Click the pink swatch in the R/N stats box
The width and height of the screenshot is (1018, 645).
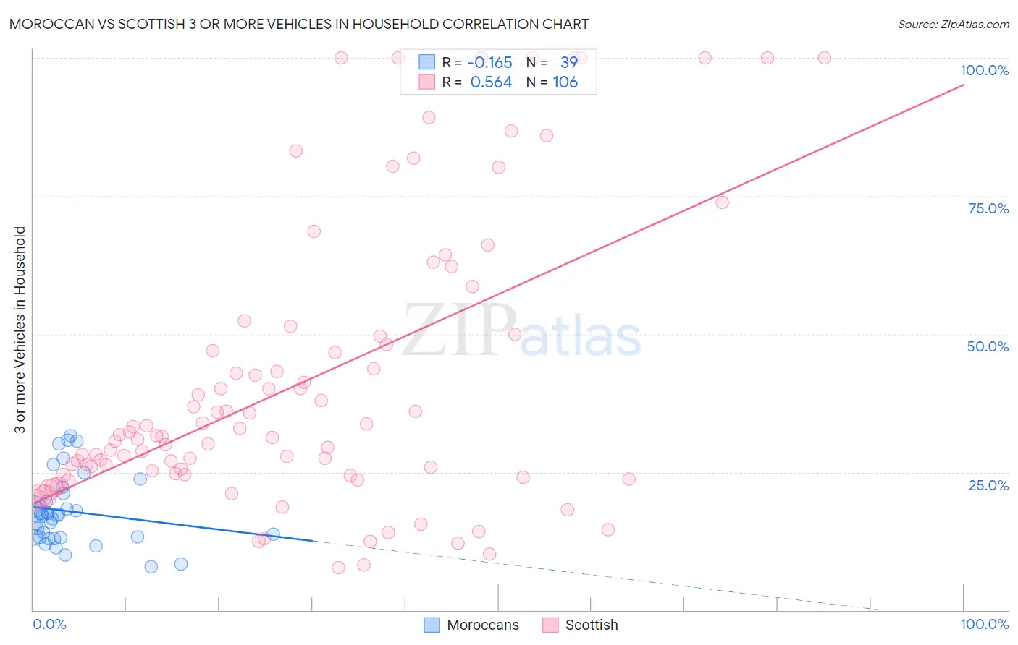pyautogui.click(x=426, y=82)
